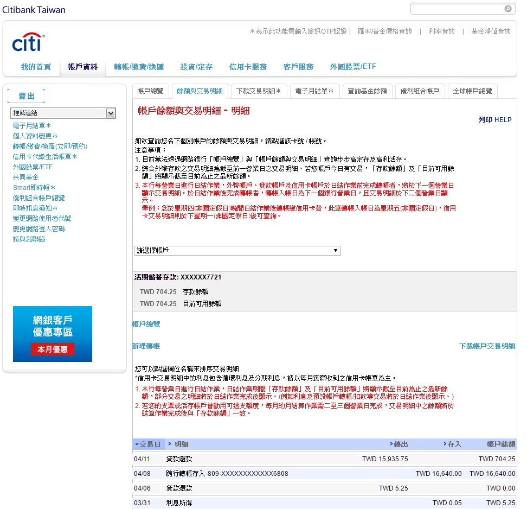Click the 辦理轉帳 link

click(x=146, y=346)
